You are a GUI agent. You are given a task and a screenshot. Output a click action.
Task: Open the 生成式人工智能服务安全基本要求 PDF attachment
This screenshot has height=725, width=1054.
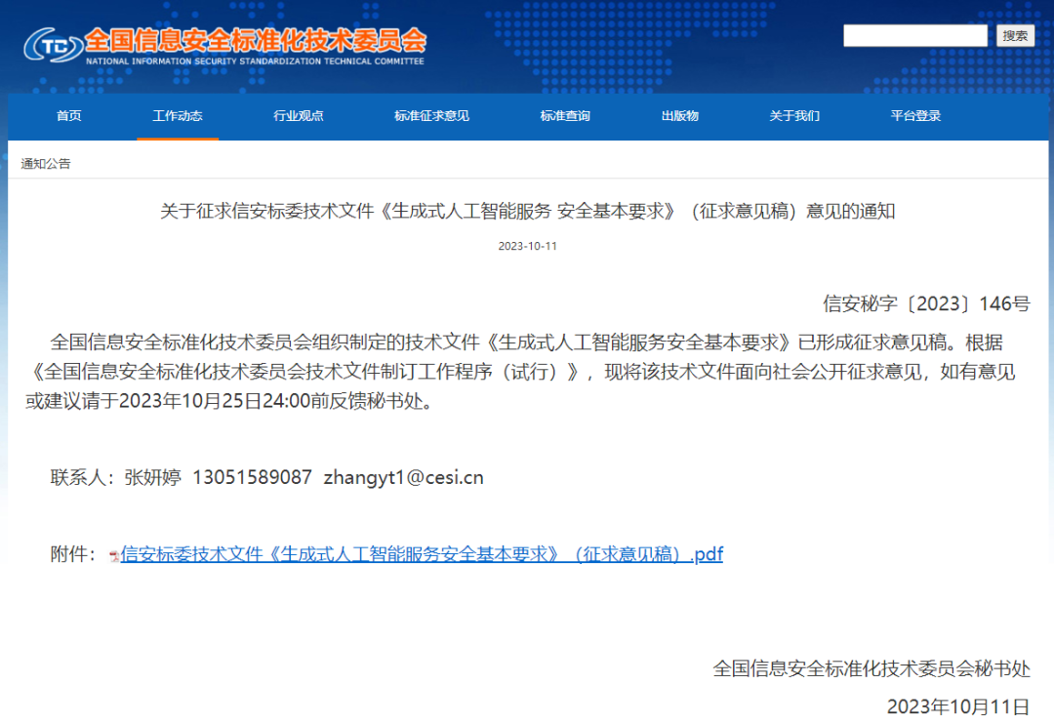pyautogui.click(x=422, y=554)
